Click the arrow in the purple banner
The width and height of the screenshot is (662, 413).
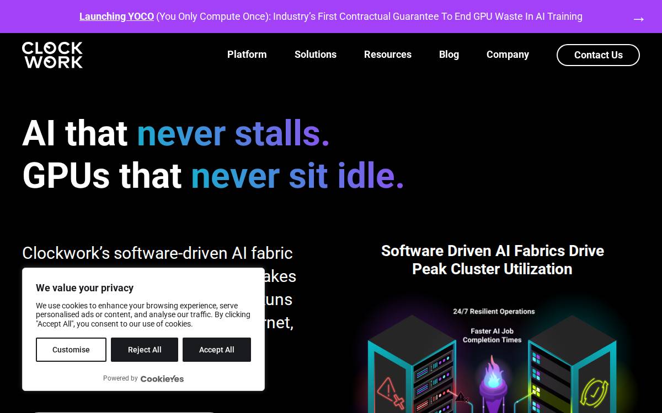coord(638,19)
